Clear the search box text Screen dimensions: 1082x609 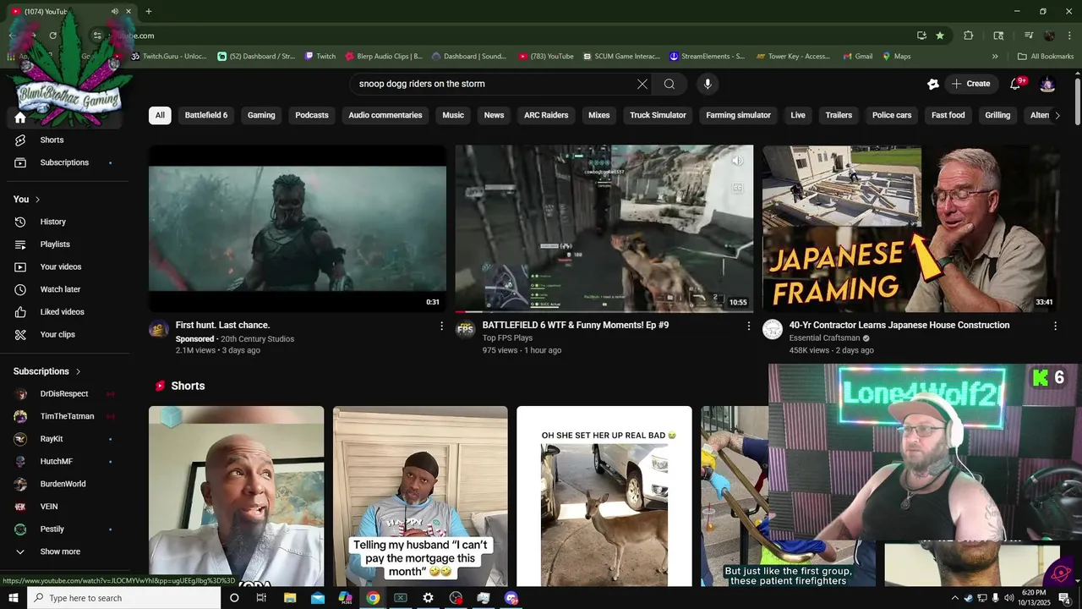(x=642, y=84)
